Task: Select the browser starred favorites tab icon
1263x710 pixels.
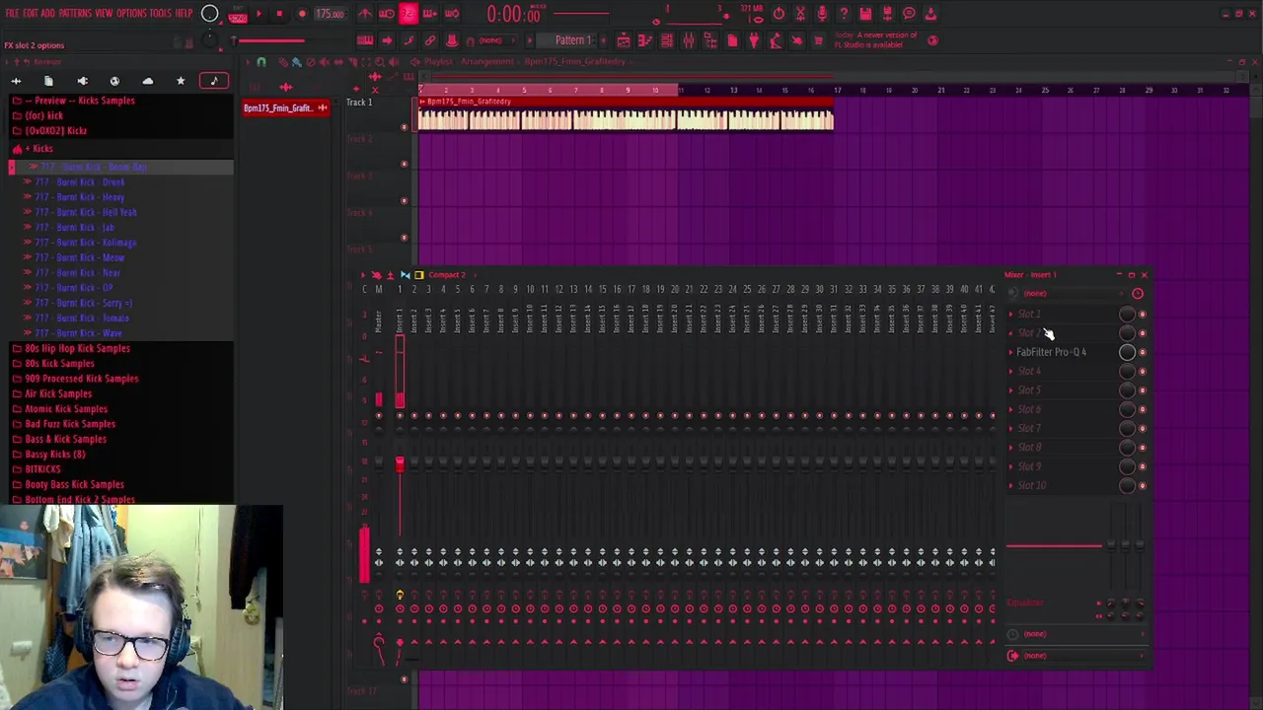Action: [x=181, y=81]
